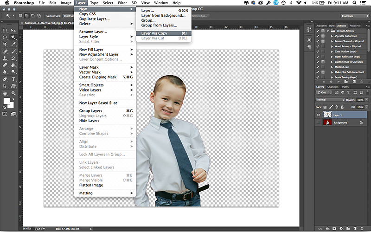The height and width of the screenshot is (232, 371).
Task: Open the Opacity slider dropdown arrow
Action: pyautogui.click(x=366, y=100)
